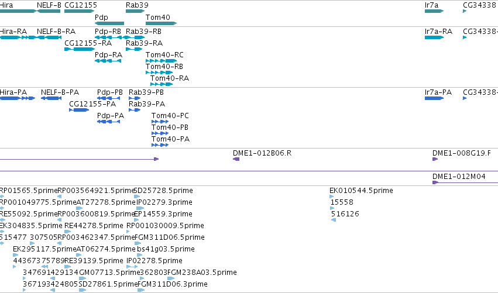Select the NELF-B-PA protein label

coord(60,92)
